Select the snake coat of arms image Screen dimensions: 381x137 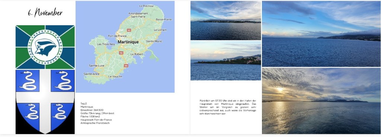pos(45,102)
